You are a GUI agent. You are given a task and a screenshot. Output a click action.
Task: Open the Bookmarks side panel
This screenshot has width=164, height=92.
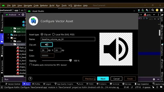click(x=2, y=51)
